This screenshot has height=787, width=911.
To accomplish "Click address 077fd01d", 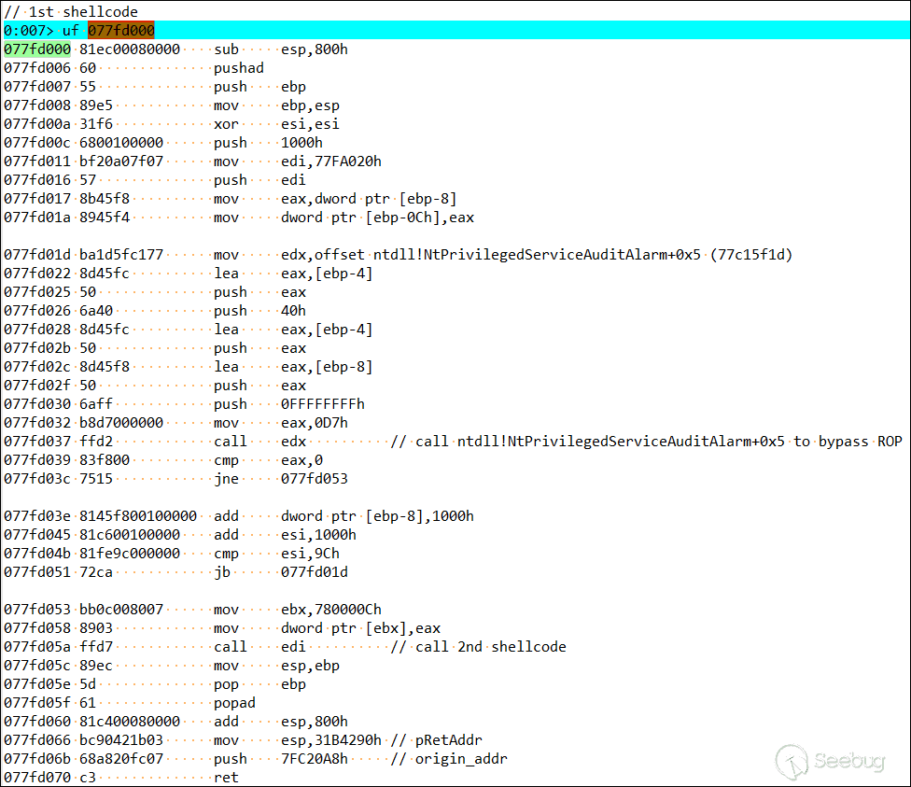I will point(37,255).
